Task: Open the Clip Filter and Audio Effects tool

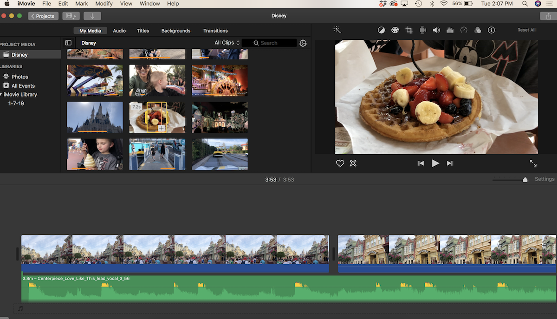Action: [478, 30]
